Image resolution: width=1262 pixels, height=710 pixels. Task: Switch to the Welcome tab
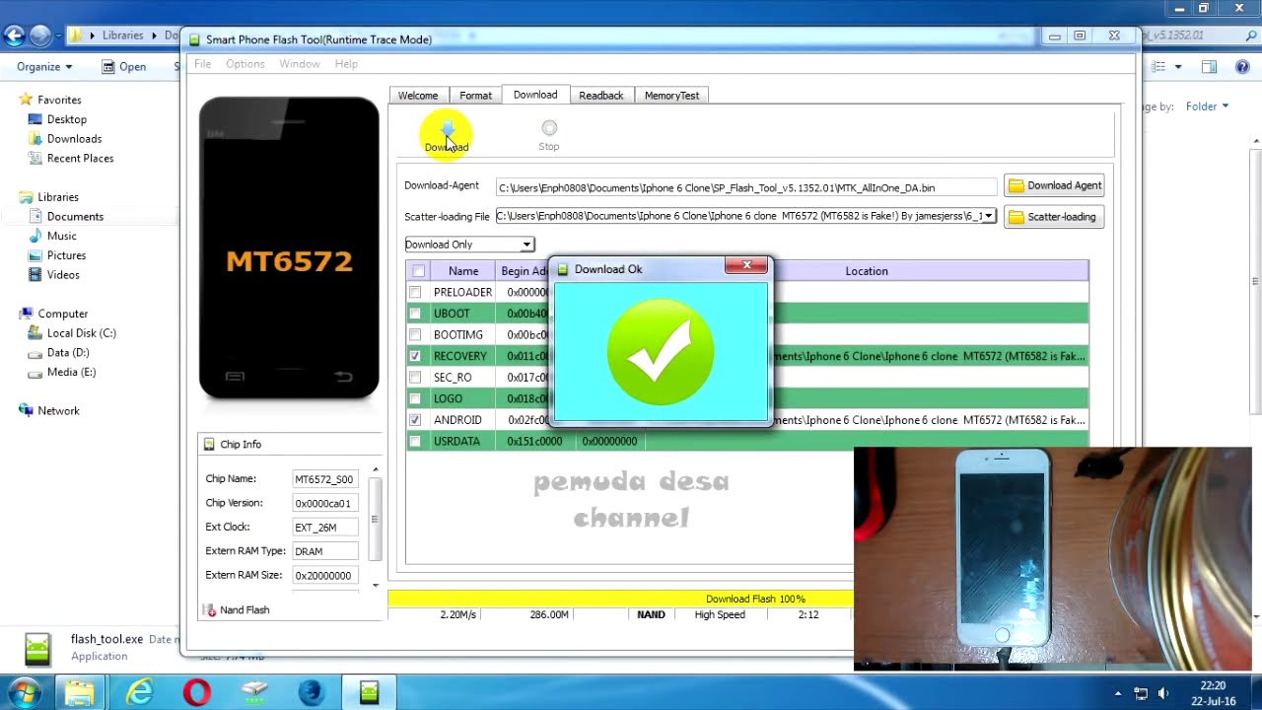(x=418, y=96)
